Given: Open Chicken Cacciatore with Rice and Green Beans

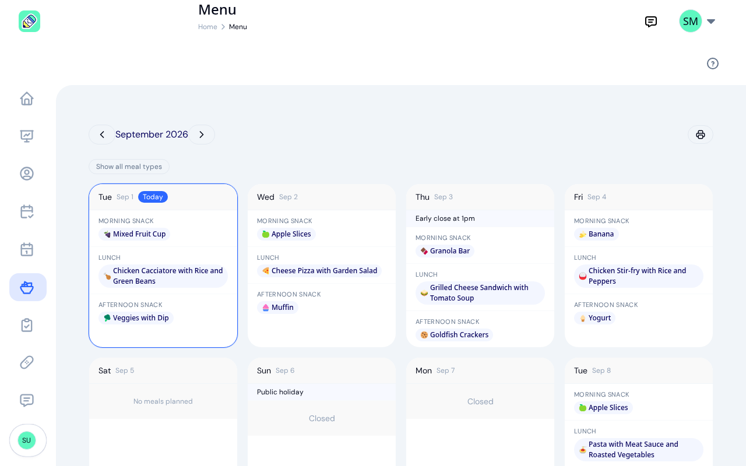Looking at the screenshot, I should pos(163,276).
